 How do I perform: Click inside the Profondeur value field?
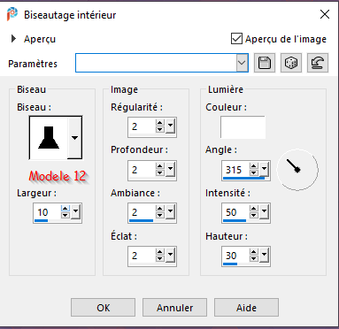[x=142, y=170]
